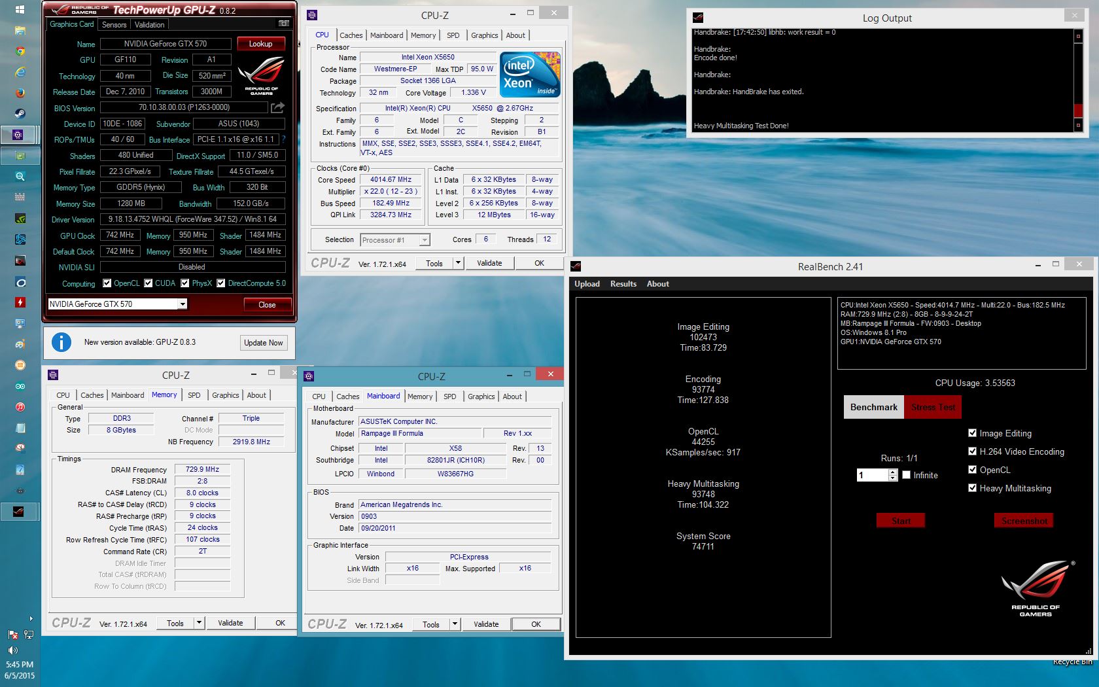This screenshot has height=687, width=1099.
Task: Open Arduino teal infinity taskbar icon
Action: [20, 386]
